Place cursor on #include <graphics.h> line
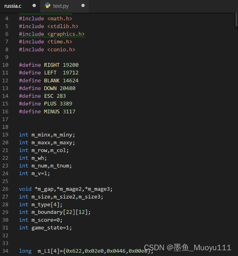 coord(52,34)
